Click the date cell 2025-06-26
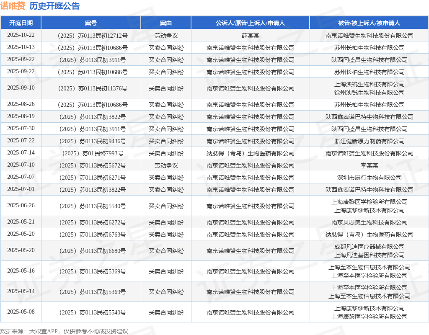Screen dimensions: 429x335 point(21,205)
